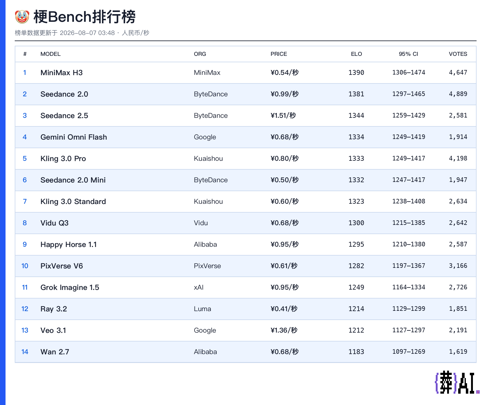Image resolution: width=491 pixels, height=405 pixels.
Task: Click the ¥0.41/秒 price of Ray 3.2
Action: tap(284, 309)
